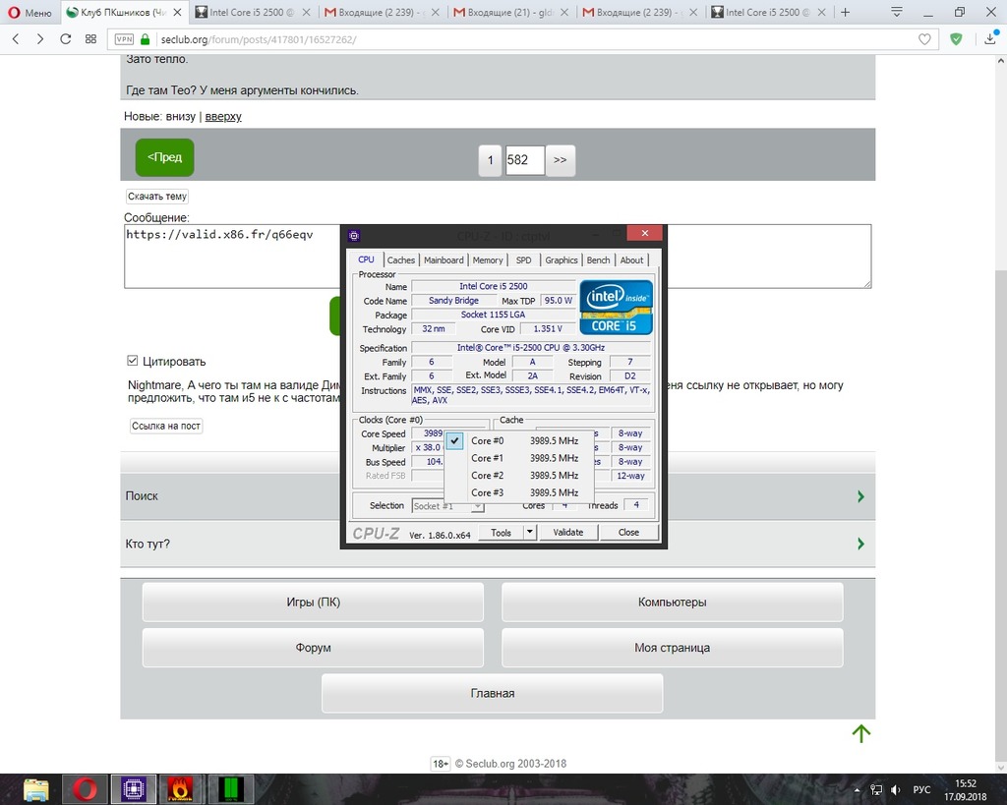Click 'Ссылка на пост' button
Screen dimensions: 1007x805
(165, 426)
